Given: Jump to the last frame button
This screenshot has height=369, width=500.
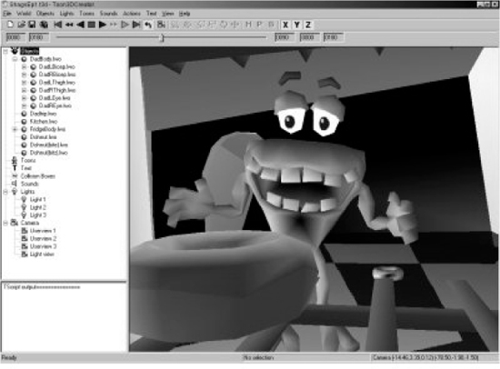Looking at the screenshot, I should pos(136,25).
